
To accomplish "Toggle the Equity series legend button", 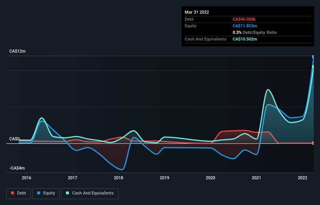I will pyautogui.click(x=46, y=193).
